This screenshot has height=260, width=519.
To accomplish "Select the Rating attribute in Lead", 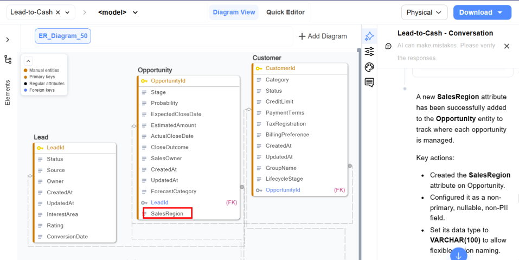I will coord(55,226).
